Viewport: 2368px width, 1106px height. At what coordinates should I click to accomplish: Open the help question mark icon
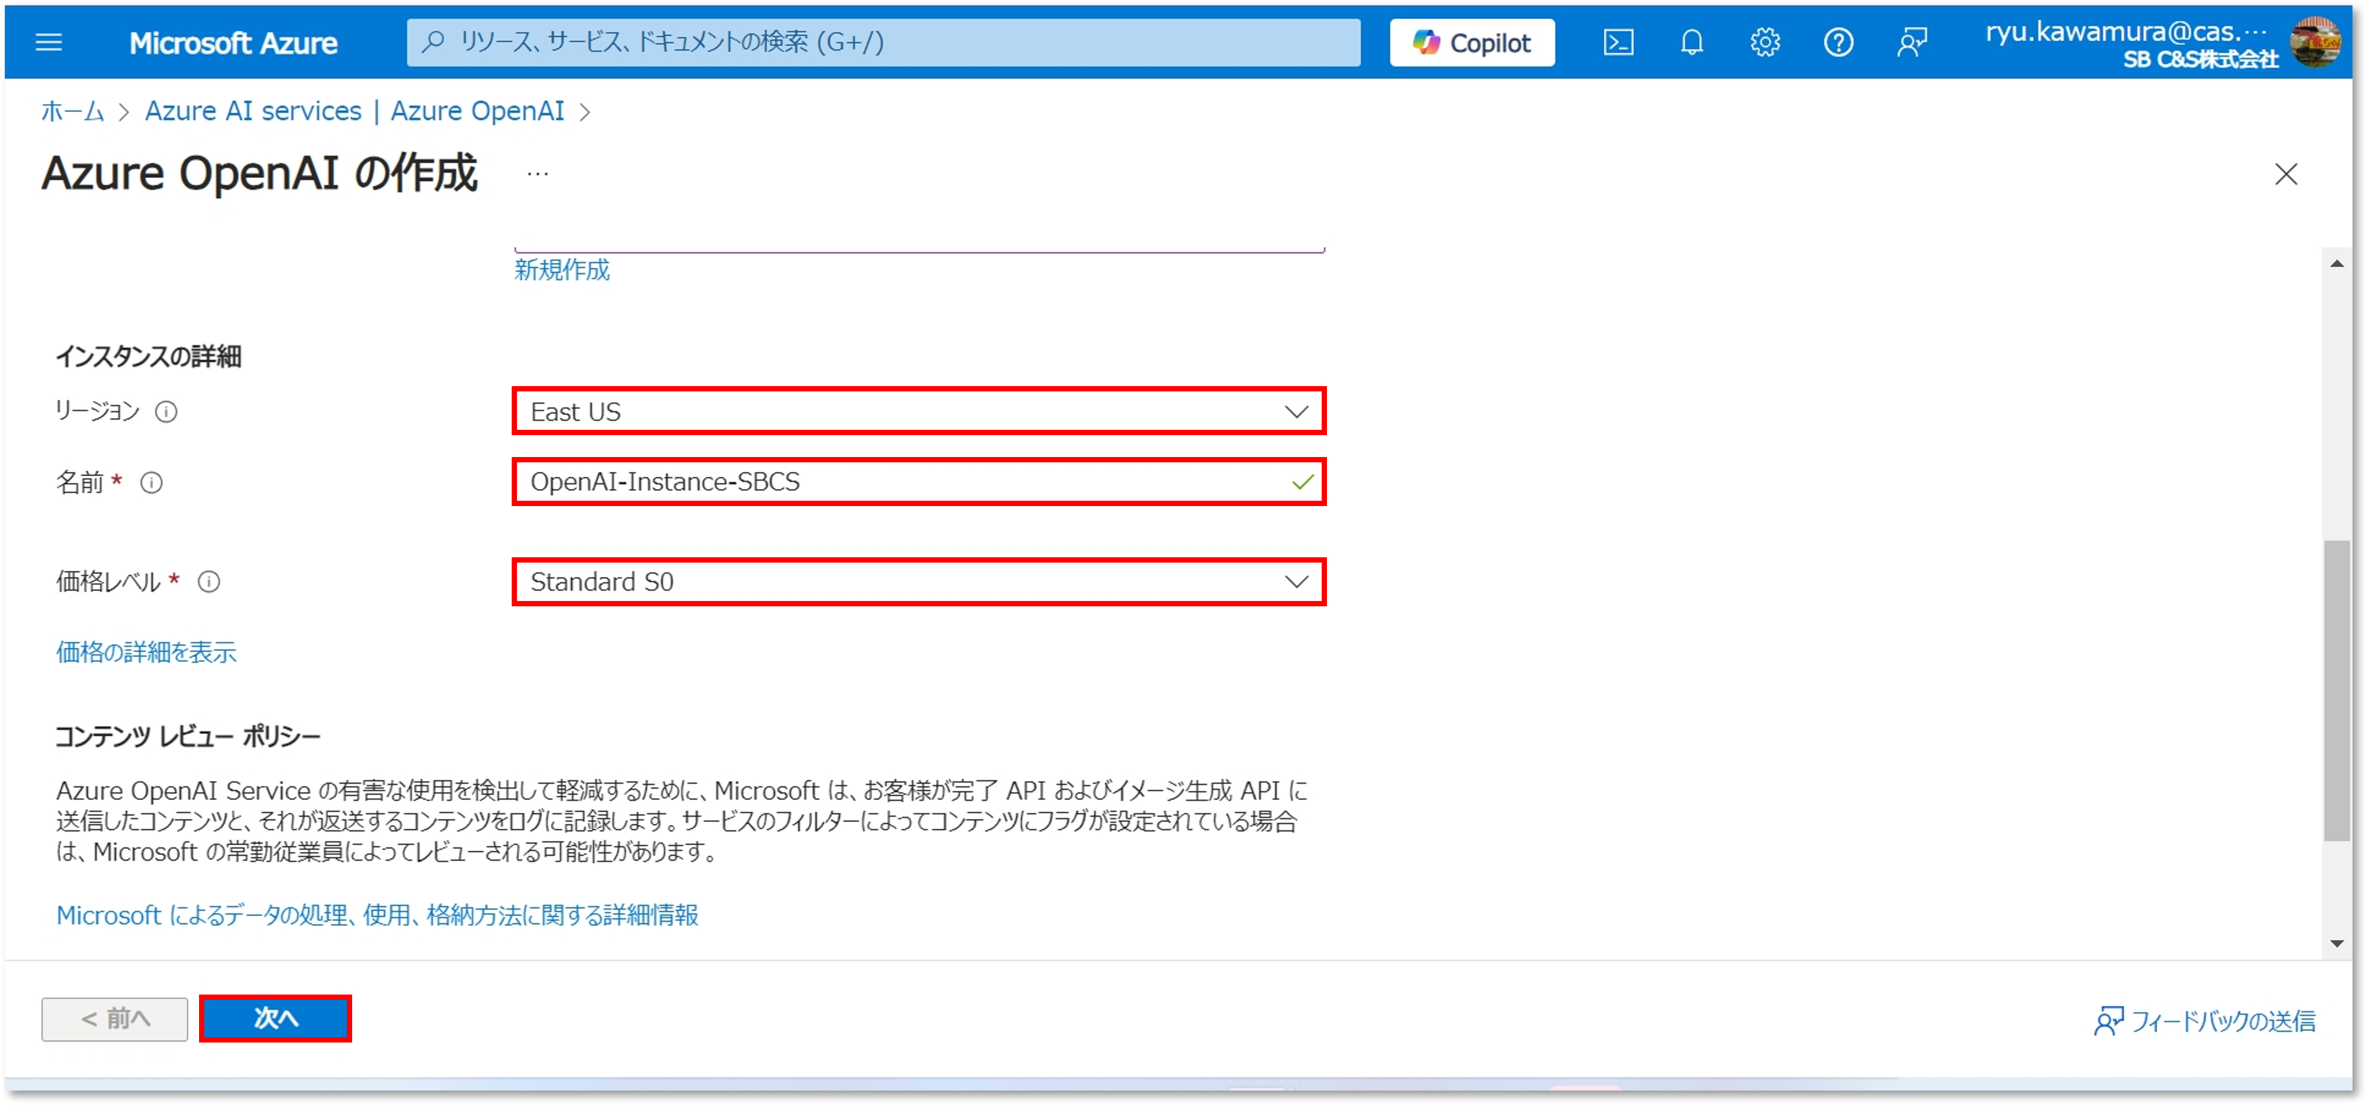[x=1838, y=42]
